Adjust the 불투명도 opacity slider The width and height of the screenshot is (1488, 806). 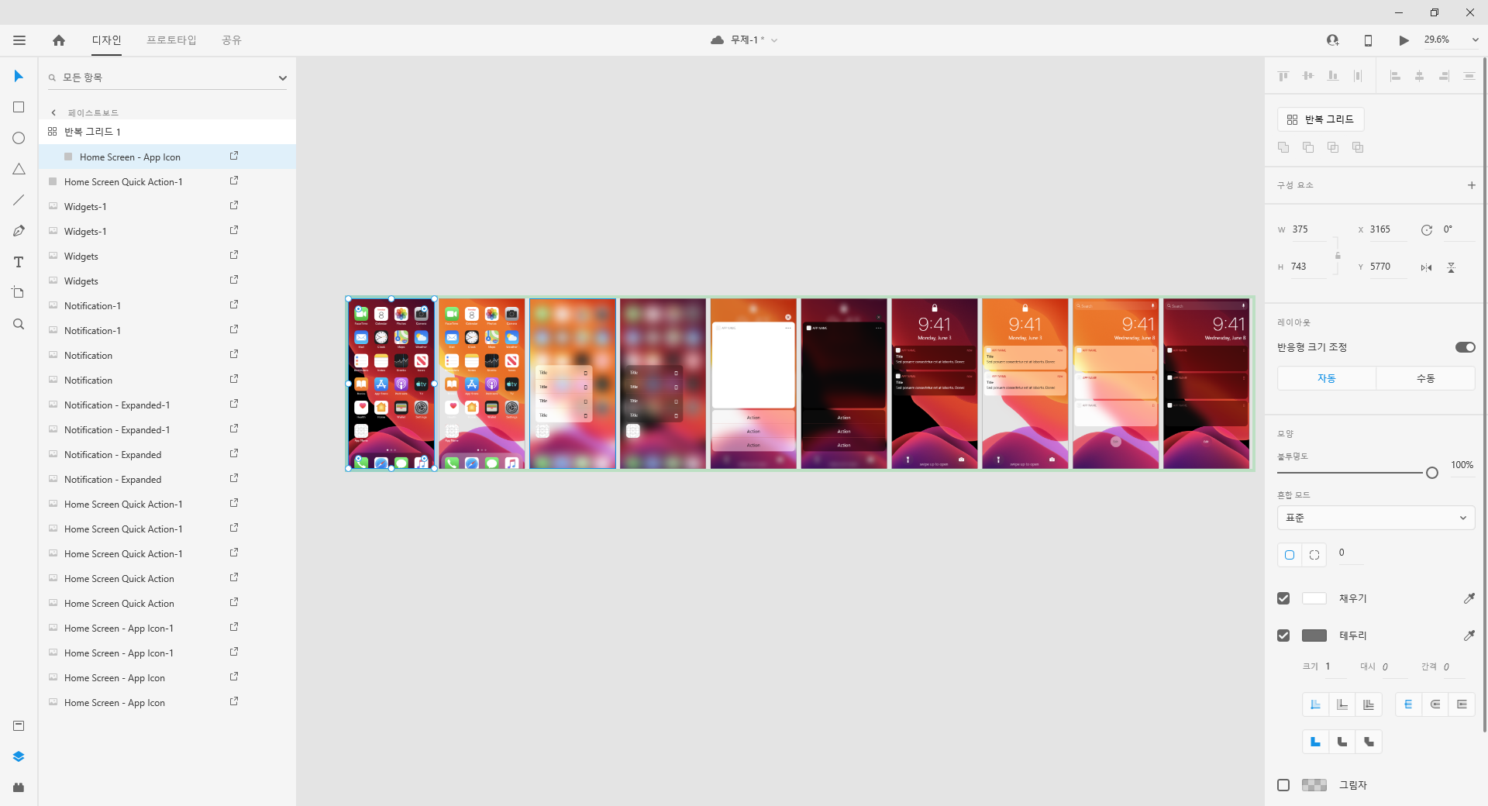(1432, 473)
